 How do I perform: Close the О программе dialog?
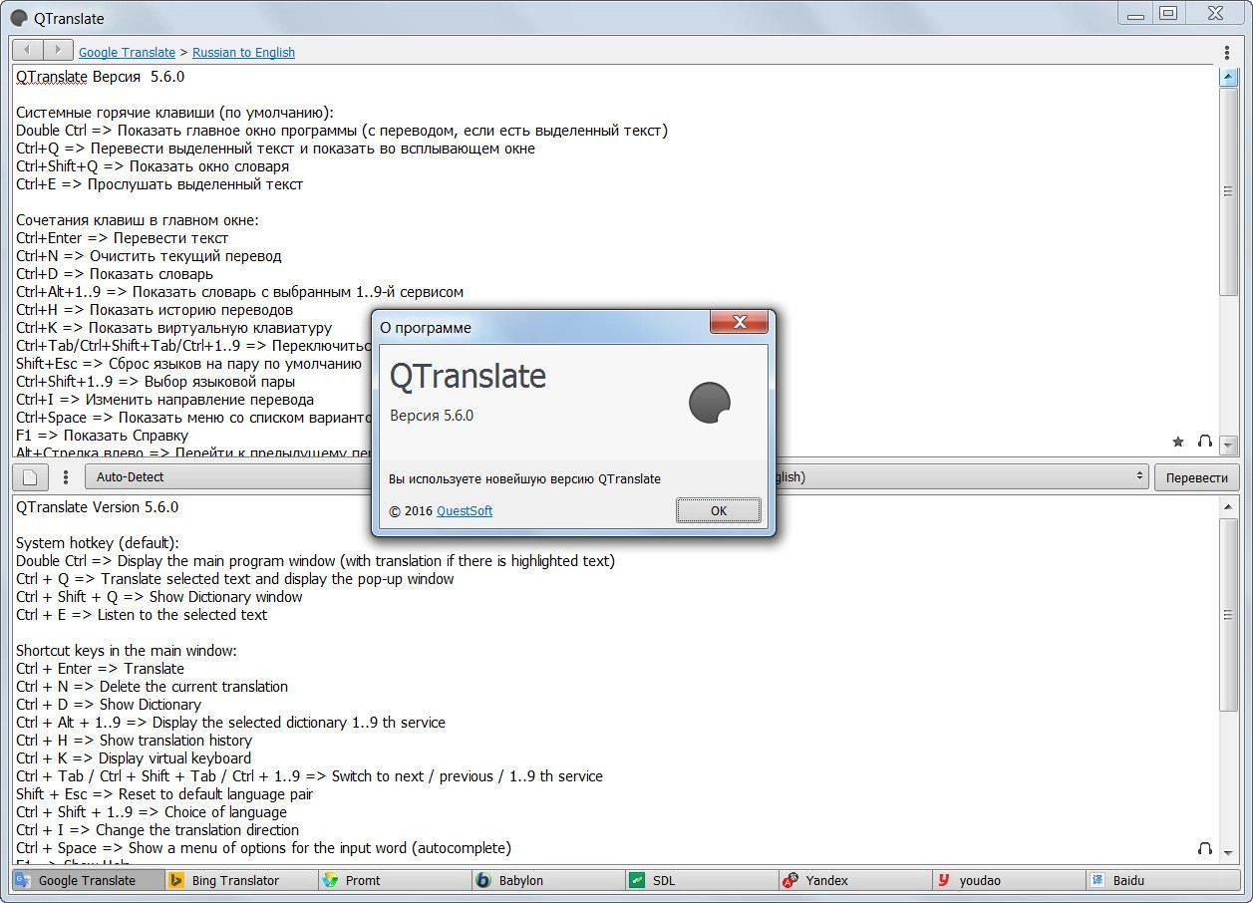coord(740,322)
